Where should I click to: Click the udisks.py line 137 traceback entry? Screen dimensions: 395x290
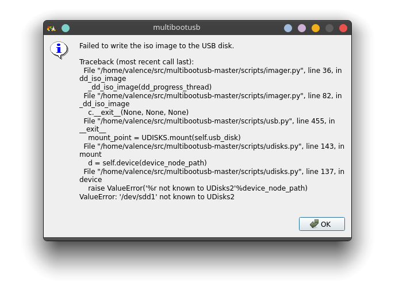tap(212, 176)
